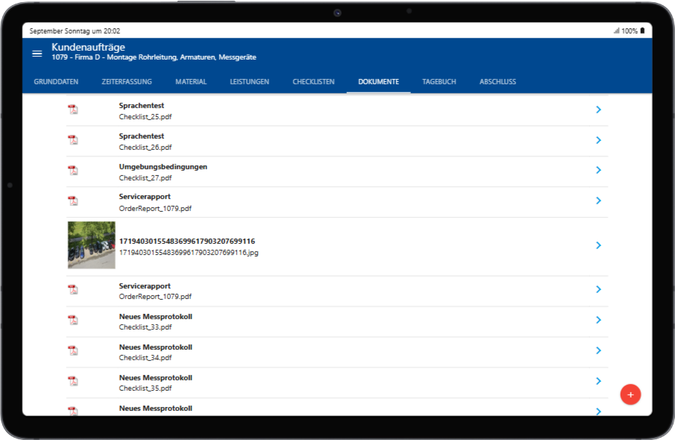Screen dimensions: 675x440
Task: Switch to the Checklisten tab
Action: point(313,82)
